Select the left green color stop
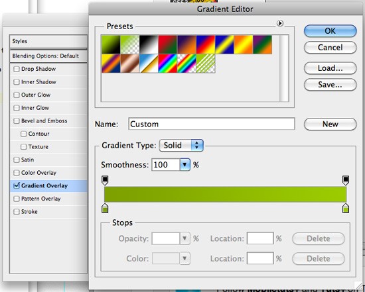This screenshot has height=292, width=365. click(x=105, y=208)
